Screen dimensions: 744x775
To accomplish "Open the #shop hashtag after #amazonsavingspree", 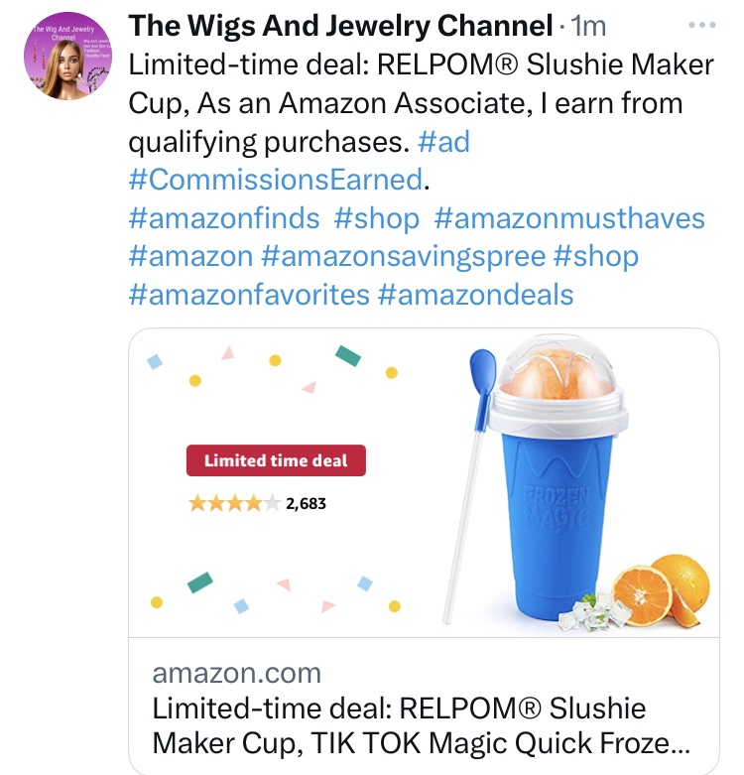I will coord(596,257).
